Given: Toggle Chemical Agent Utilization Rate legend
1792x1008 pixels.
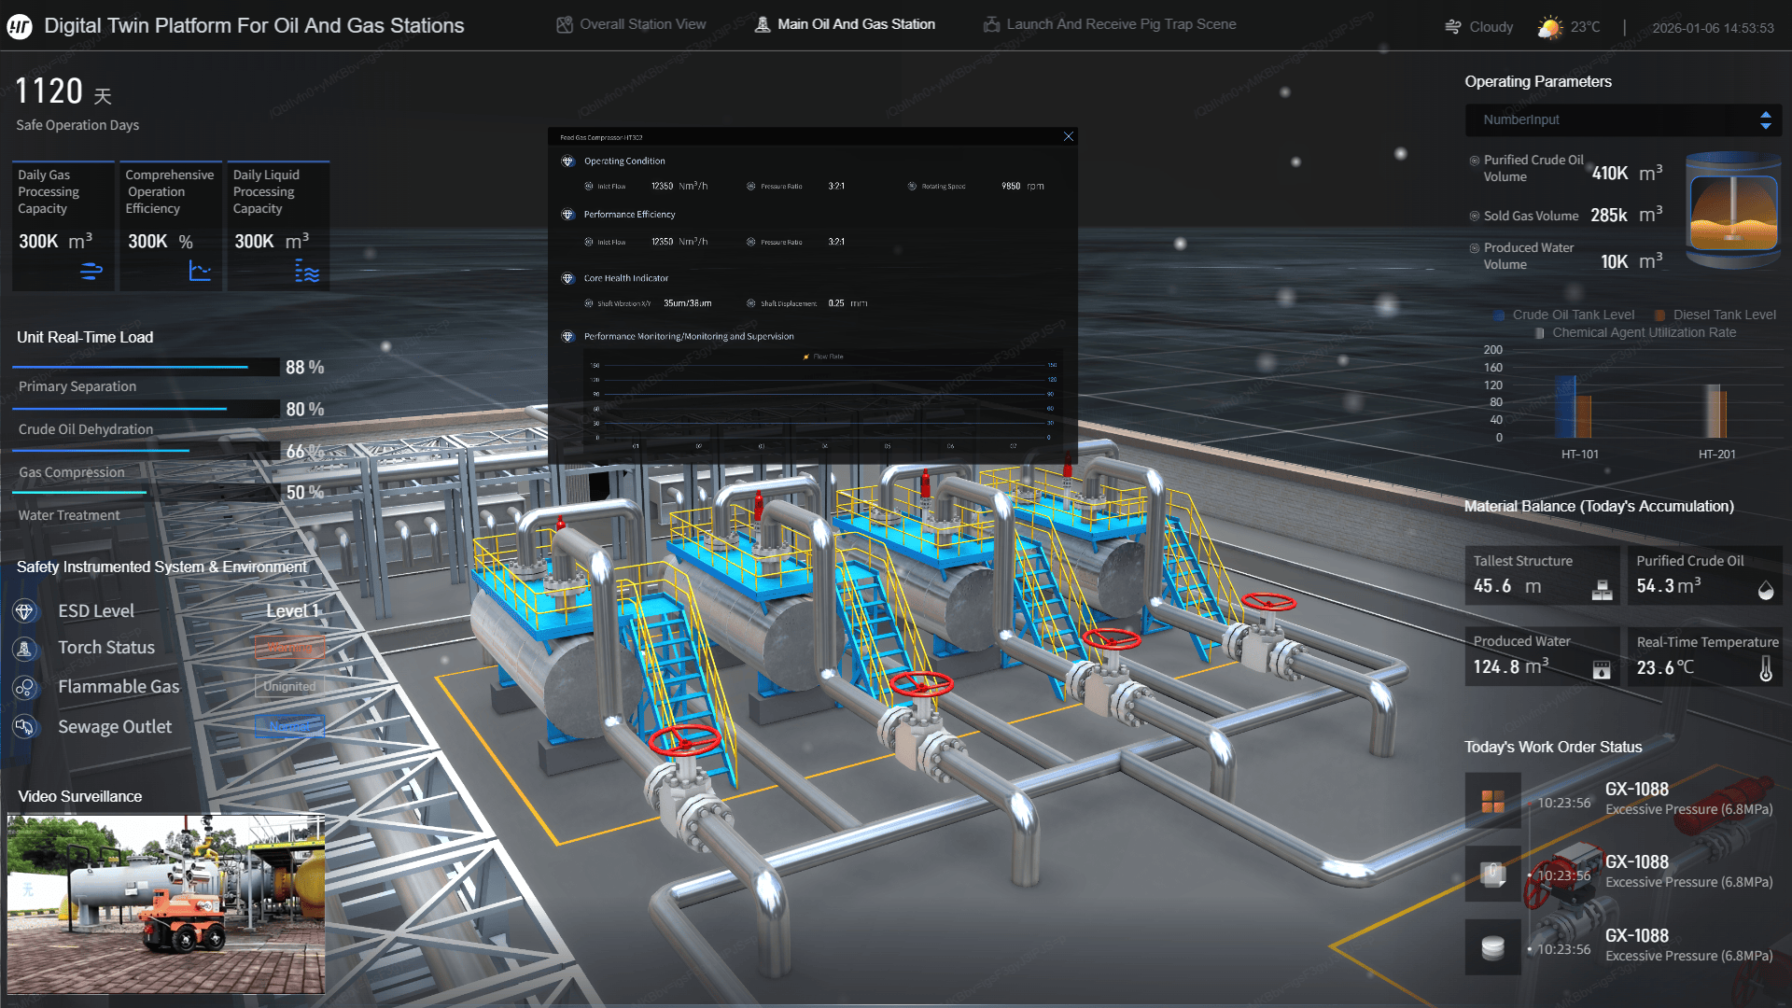Looking at the screenshot, I should (x=1636, y=332).
